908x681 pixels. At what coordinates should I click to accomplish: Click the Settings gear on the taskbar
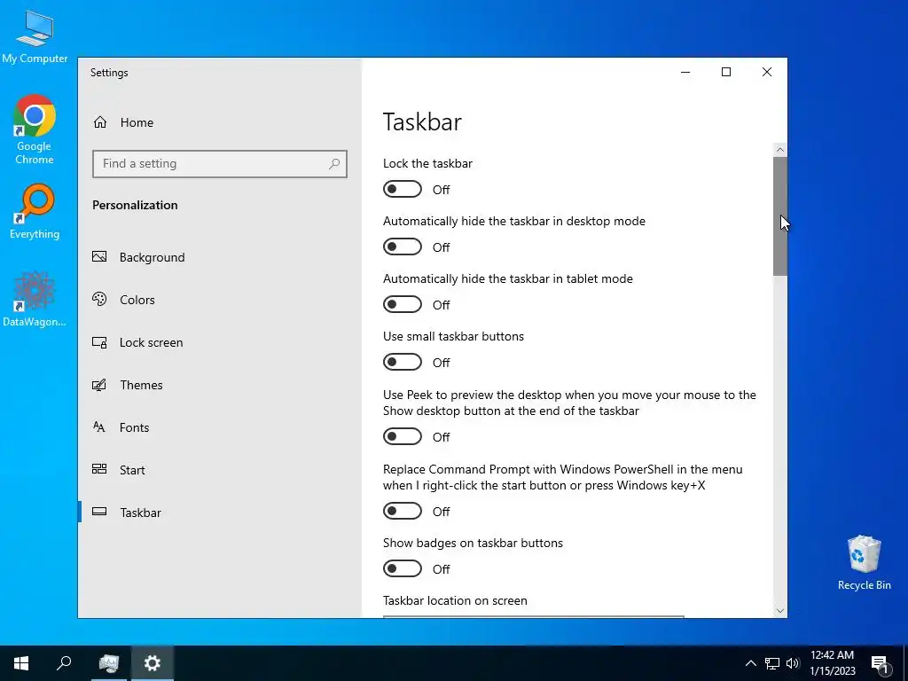pos(153,663)
